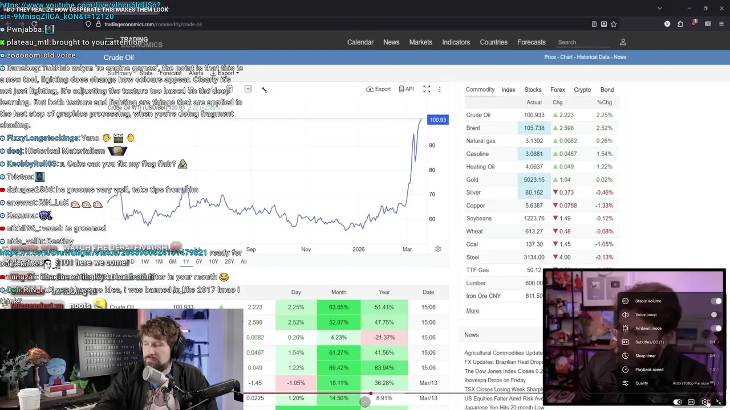Open the browser list-all-tabs dropdown arrow
The width and height of the screenshot is (730, 410).
tap(660, 8)
